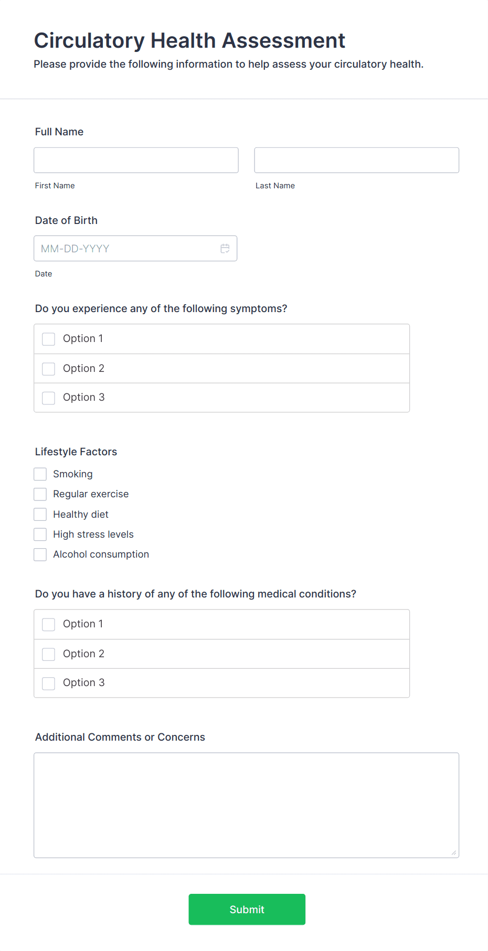Enable the Regular exercise checkbox
The image size is (488, 951).
[x=40, y=494]
